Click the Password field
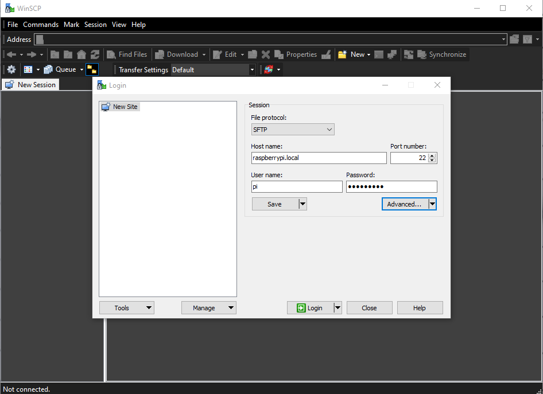 pyautogui.click(x=391, y=187)
